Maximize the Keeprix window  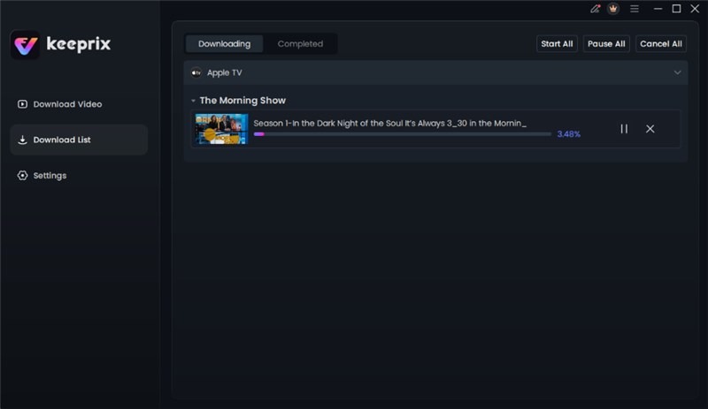pos(676,9)
